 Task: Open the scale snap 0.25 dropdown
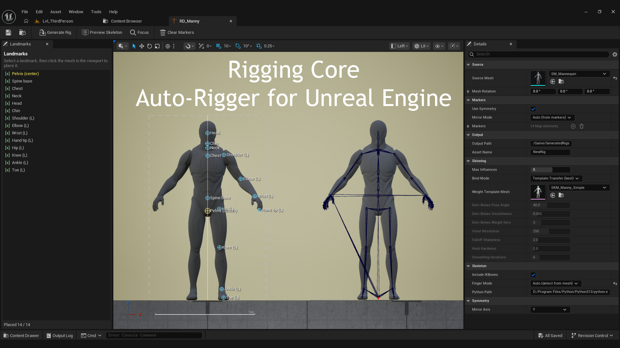tap(269, 46)
